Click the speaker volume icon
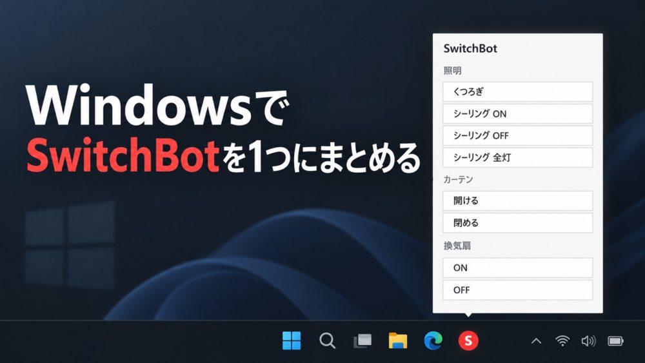Screen dimensions: 645x363 pos(588,341)
